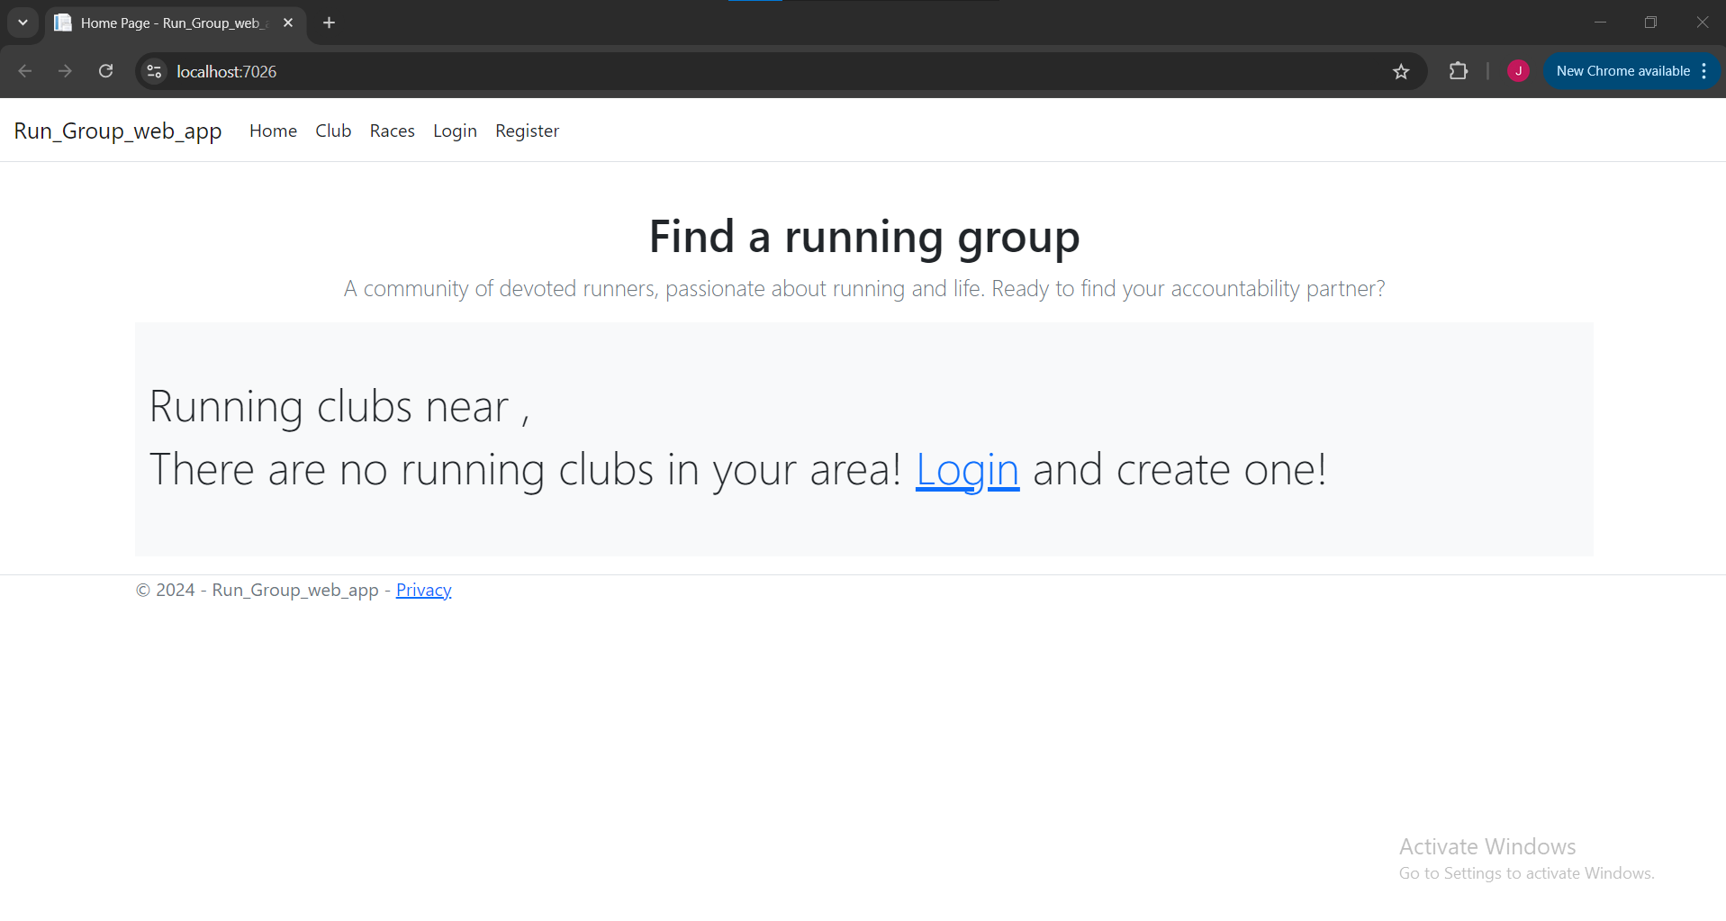Open Club in the navbar
This screenshot has height=921, width=1726.
pos(333,131)
